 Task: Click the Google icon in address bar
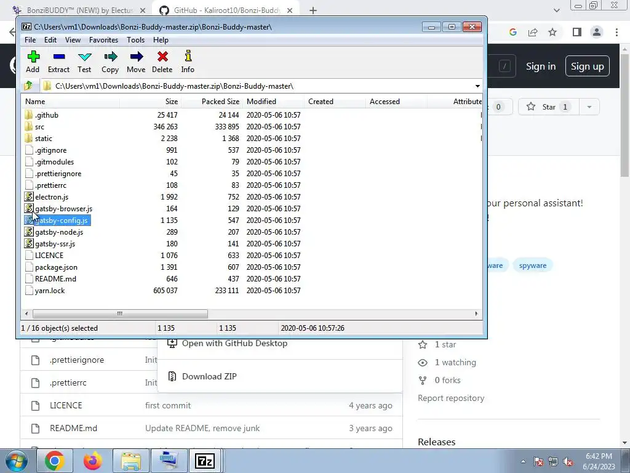tap(512, 32)
